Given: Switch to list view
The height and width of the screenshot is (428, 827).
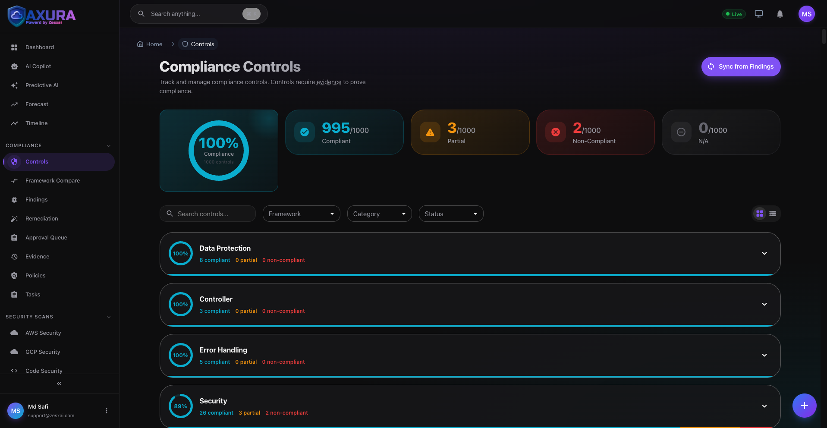Looking at the screenshot, I should (773, 214).
